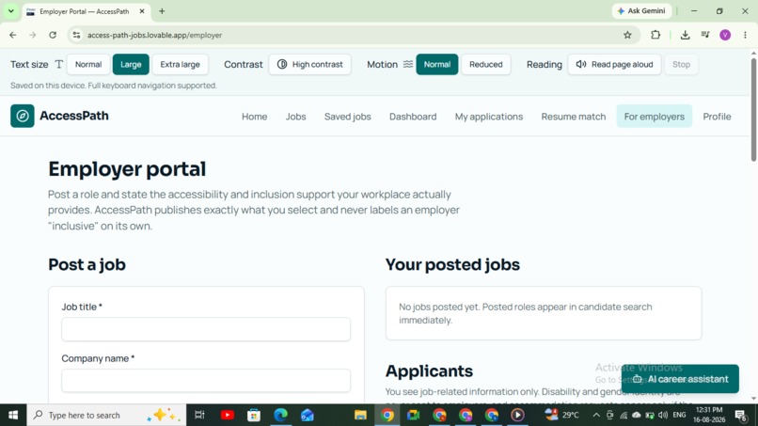Switch input language via ENG
758x426 pixels.
[x=679, y=415]
